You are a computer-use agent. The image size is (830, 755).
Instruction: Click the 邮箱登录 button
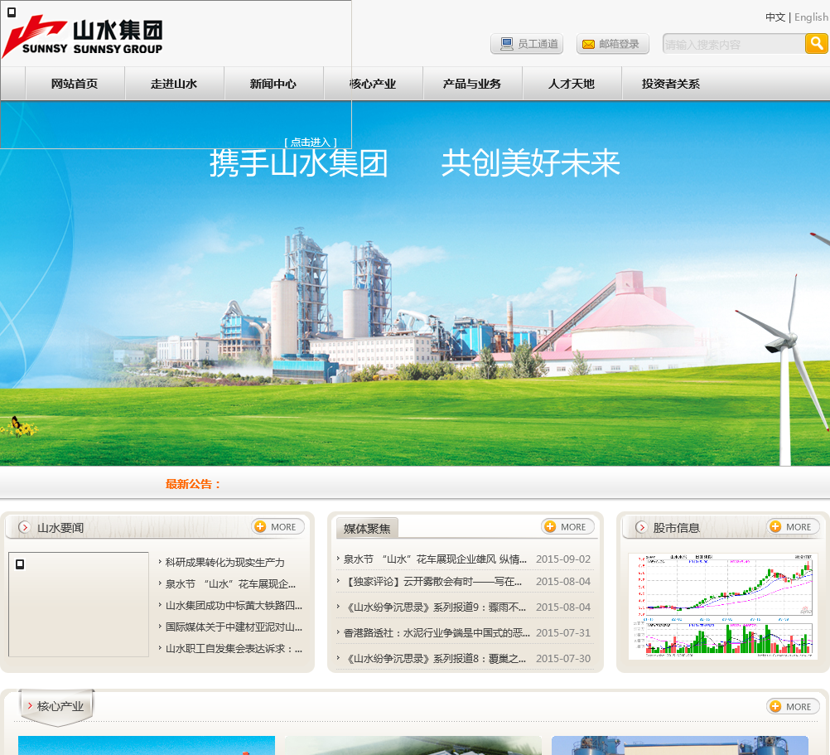(613, 44)
